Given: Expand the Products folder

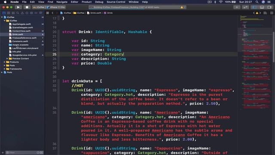Looking at the screenshot, I should (x=5, y=62).
